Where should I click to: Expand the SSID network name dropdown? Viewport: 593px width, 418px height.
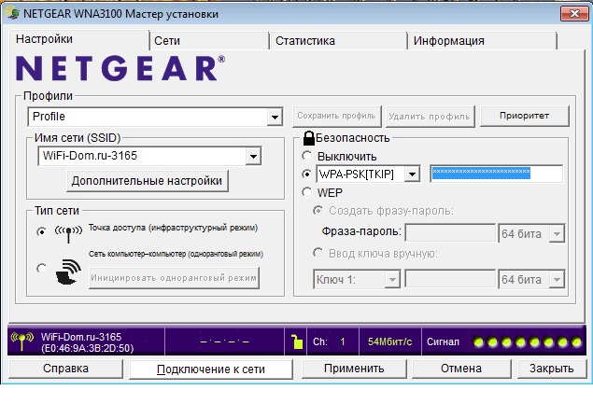[252, 156]
